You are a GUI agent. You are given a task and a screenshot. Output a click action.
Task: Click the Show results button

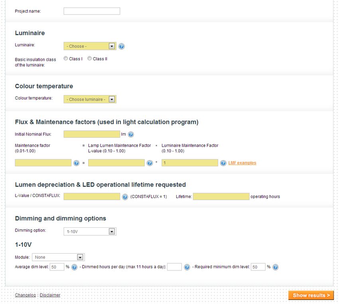[311, 295]
